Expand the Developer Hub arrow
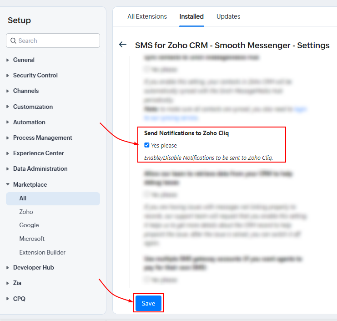This screenshot has width=337, height=321. click(x=8, y=268)
